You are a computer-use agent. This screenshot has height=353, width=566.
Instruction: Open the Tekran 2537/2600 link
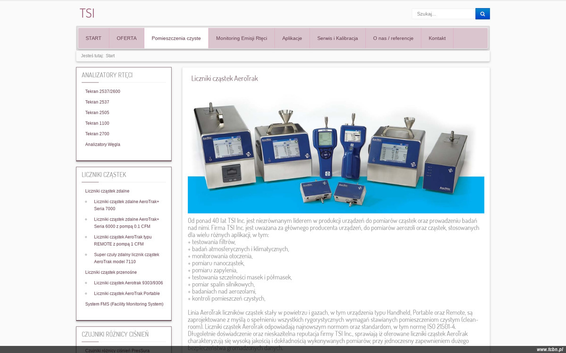pos(103,91)
